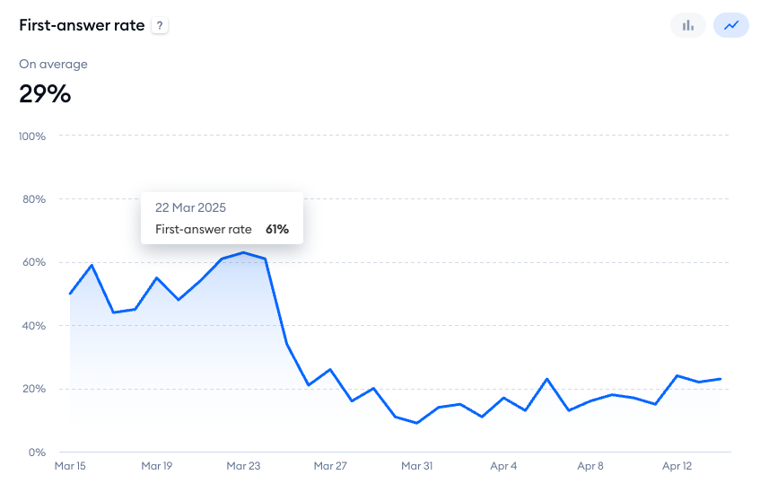Click the Apr 4 x-axis label
The height and width of the screenshot is (501, 760).
click(503, 466)
